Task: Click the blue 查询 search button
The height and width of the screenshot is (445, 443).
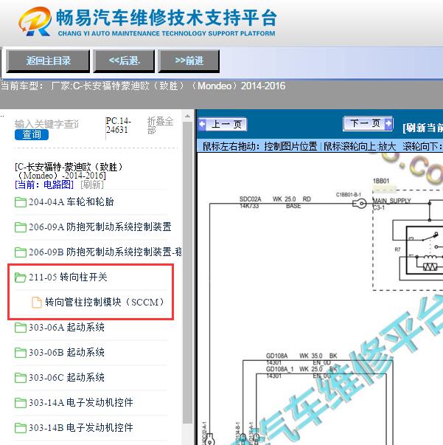Action: (x=32, y=134)
